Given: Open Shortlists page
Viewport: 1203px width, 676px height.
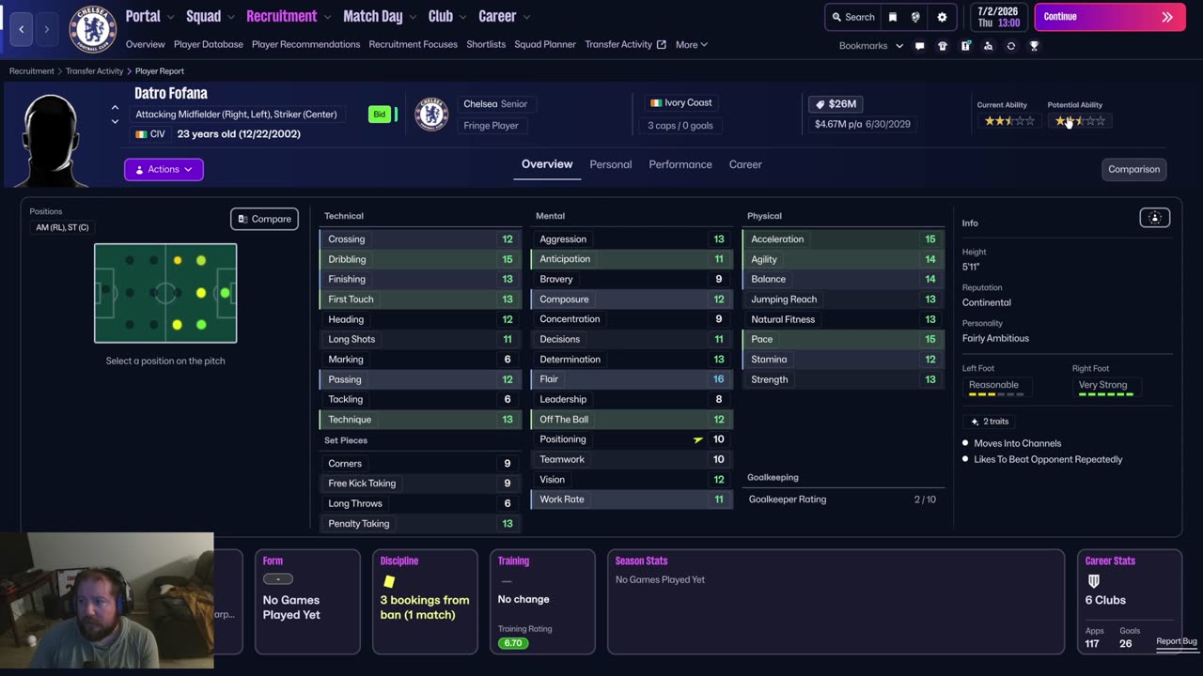Looking at the screenshot, I should (x=486, y=45).
